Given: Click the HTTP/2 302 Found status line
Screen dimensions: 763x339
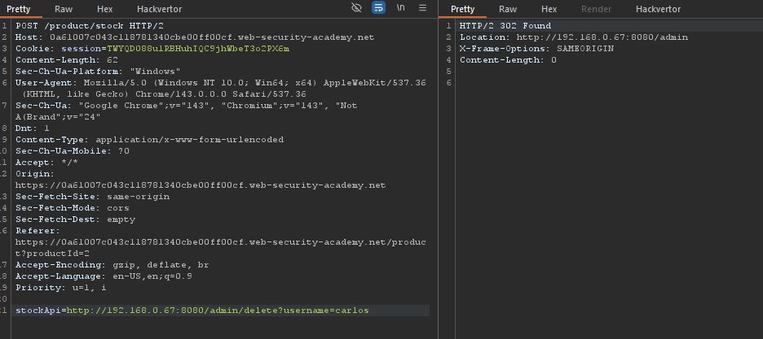Looking at the screenshot, I should pyautogui.click(x=505, y=26).
